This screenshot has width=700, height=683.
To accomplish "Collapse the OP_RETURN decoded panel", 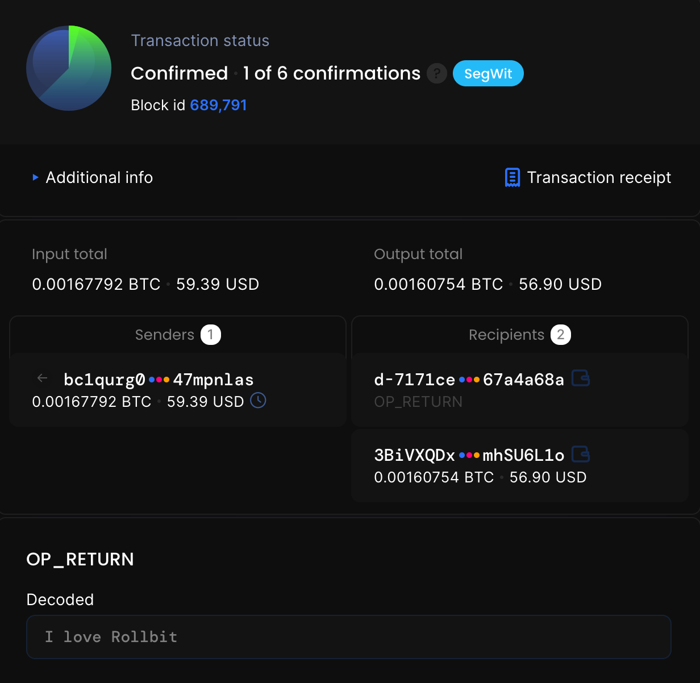I will (80, 559).
